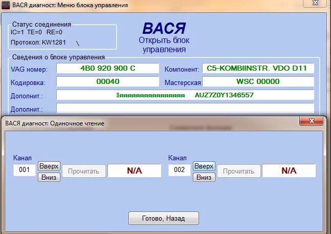
Task: Click the Готово, Назад button
Action: 164,218
